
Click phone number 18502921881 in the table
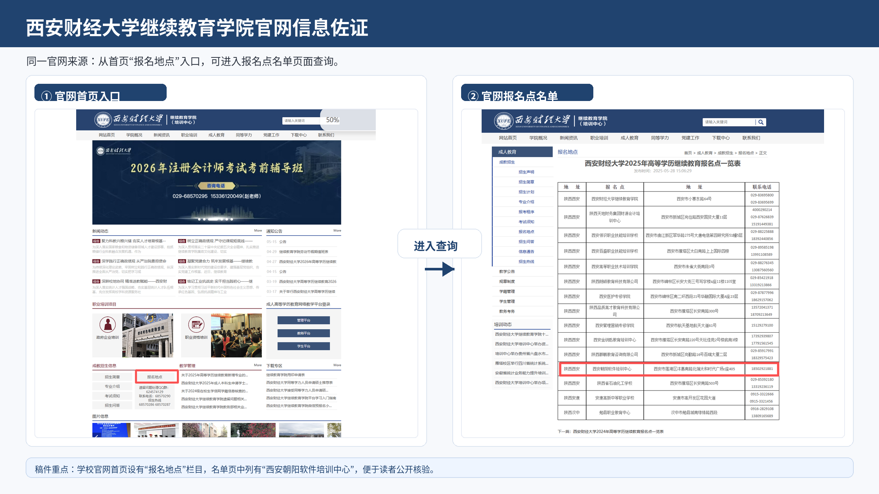pos(762,369)
